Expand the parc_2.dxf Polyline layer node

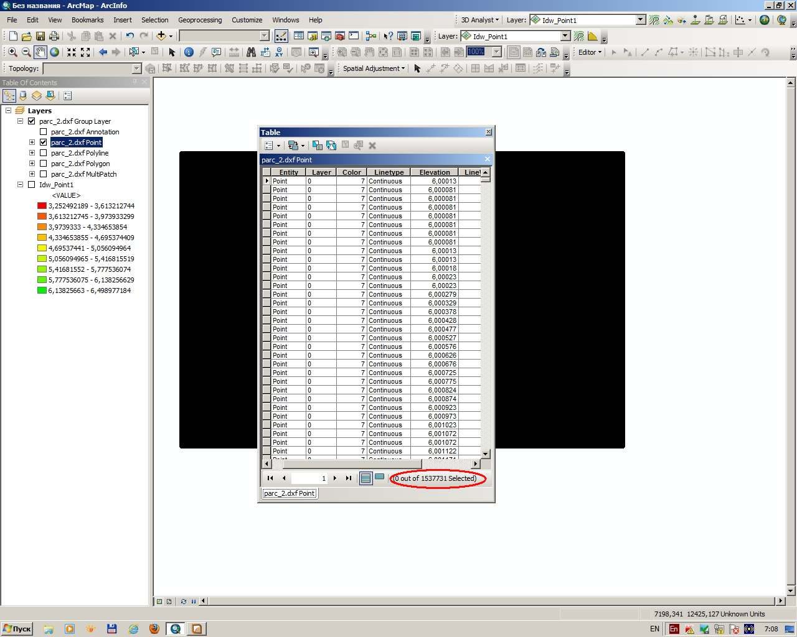tap(32, 153)
